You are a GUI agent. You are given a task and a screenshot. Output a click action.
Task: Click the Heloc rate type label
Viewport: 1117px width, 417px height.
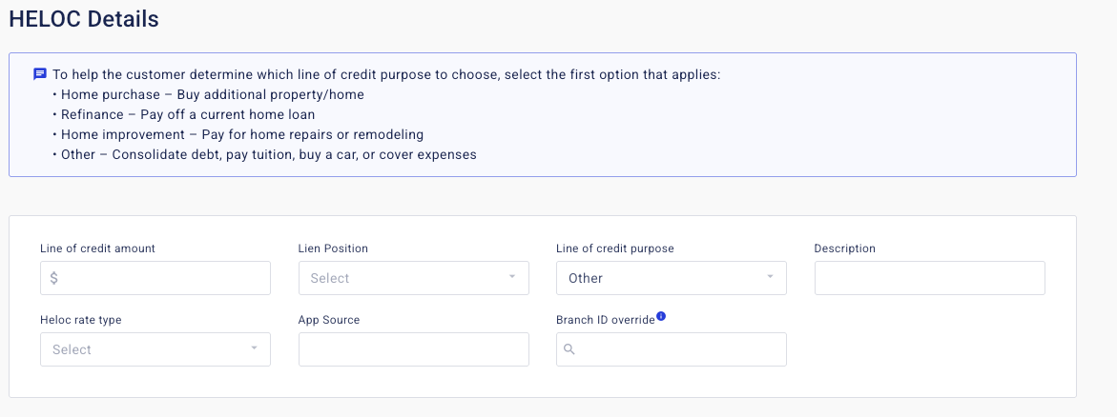pyautogui.click(x=81, y=320)
